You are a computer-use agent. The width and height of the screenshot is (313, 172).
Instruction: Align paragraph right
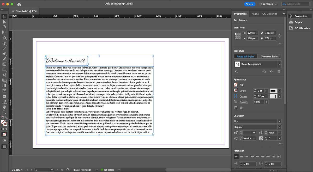tap(246, 157)
